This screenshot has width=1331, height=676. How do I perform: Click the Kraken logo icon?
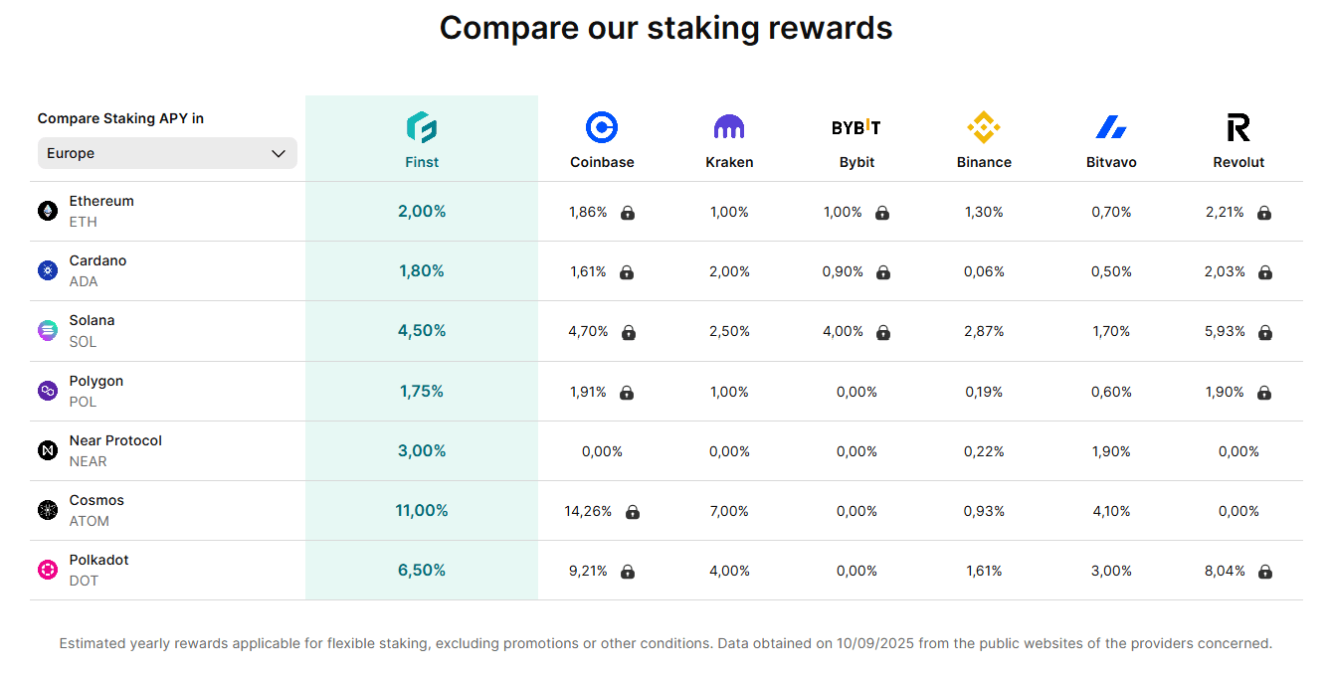729,127
